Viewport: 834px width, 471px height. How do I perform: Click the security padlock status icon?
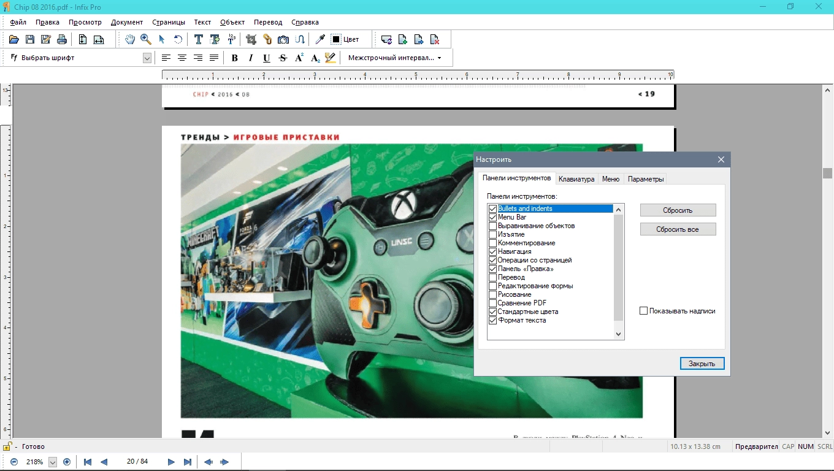(7, 446)
